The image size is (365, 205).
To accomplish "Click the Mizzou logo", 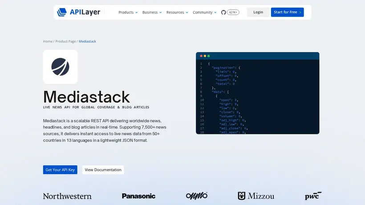I will (256, 196).
